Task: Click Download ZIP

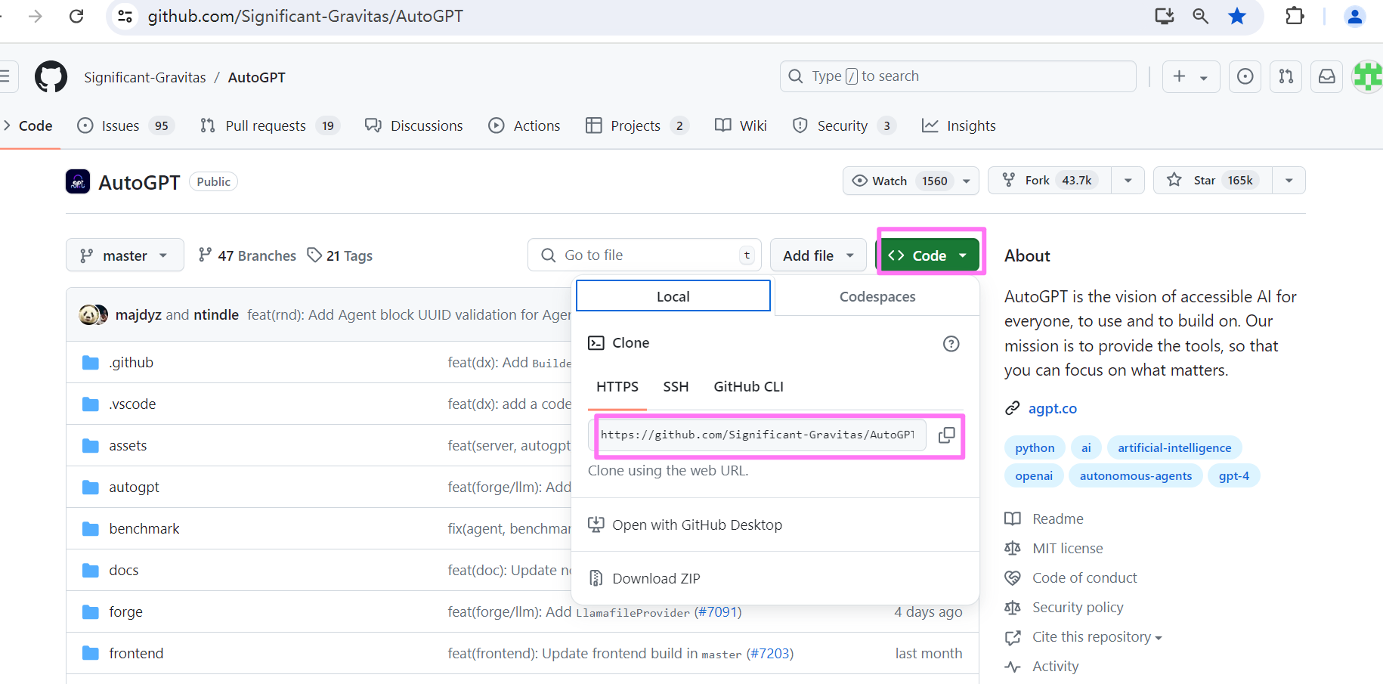Action: click(x=655, y=579)
